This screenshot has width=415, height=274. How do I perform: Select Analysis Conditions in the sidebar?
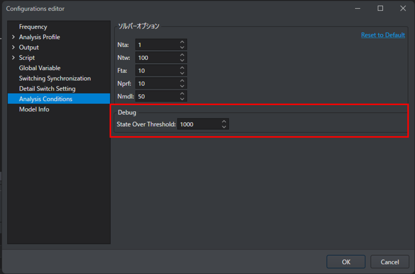(x=46, y=99)
